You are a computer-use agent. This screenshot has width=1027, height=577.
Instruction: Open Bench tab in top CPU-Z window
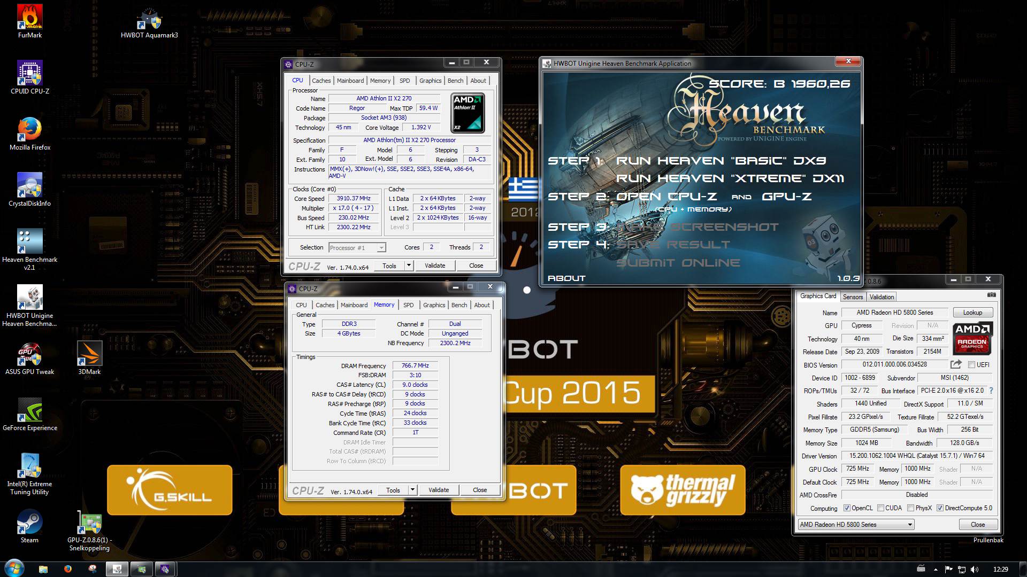pos(456,81)
